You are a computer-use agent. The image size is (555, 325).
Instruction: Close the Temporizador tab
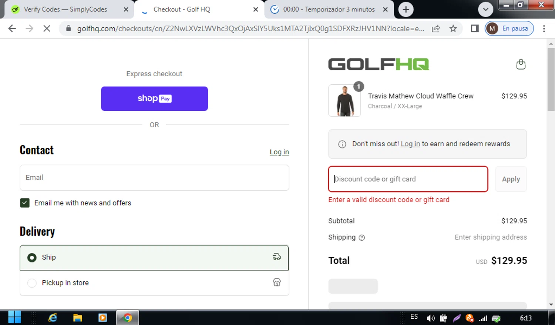[x=385, y=10]
